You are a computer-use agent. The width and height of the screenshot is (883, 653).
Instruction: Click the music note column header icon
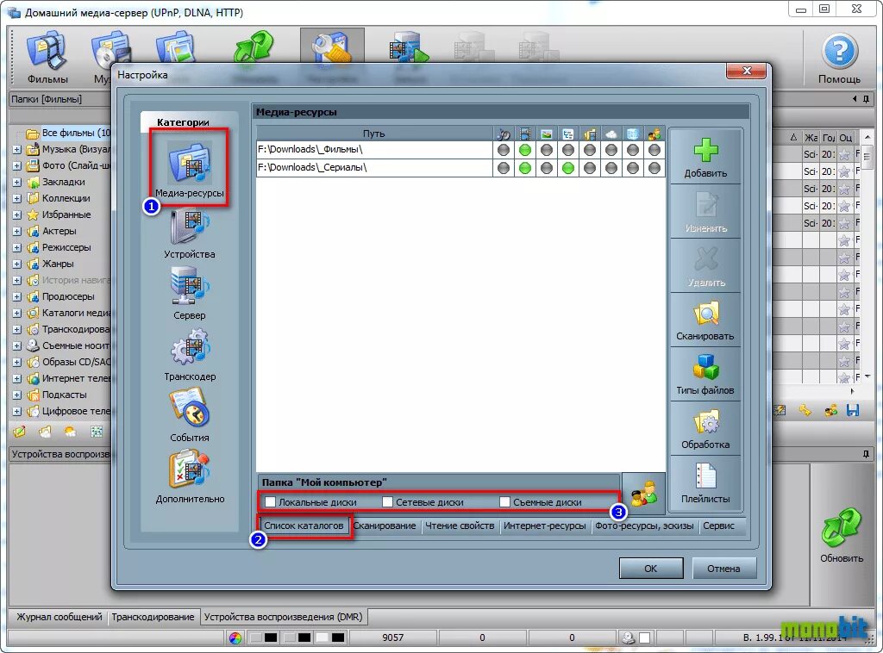click(x=504, y=134)
